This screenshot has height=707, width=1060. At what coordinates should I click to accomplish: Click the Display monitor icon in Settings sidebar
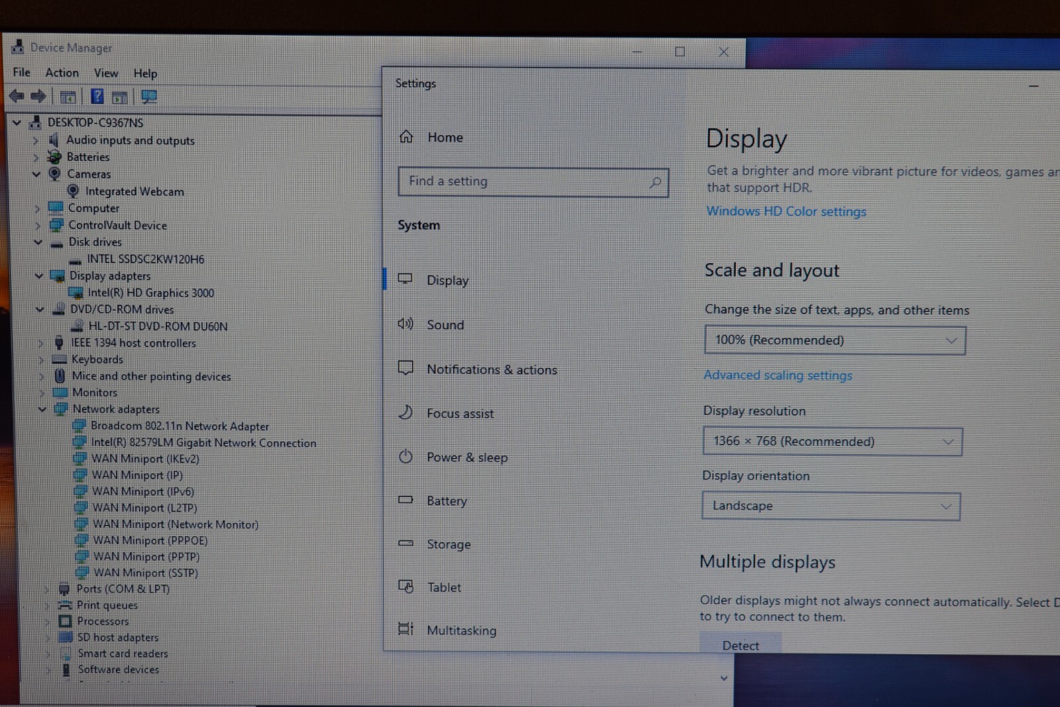[x=405, y=279]
